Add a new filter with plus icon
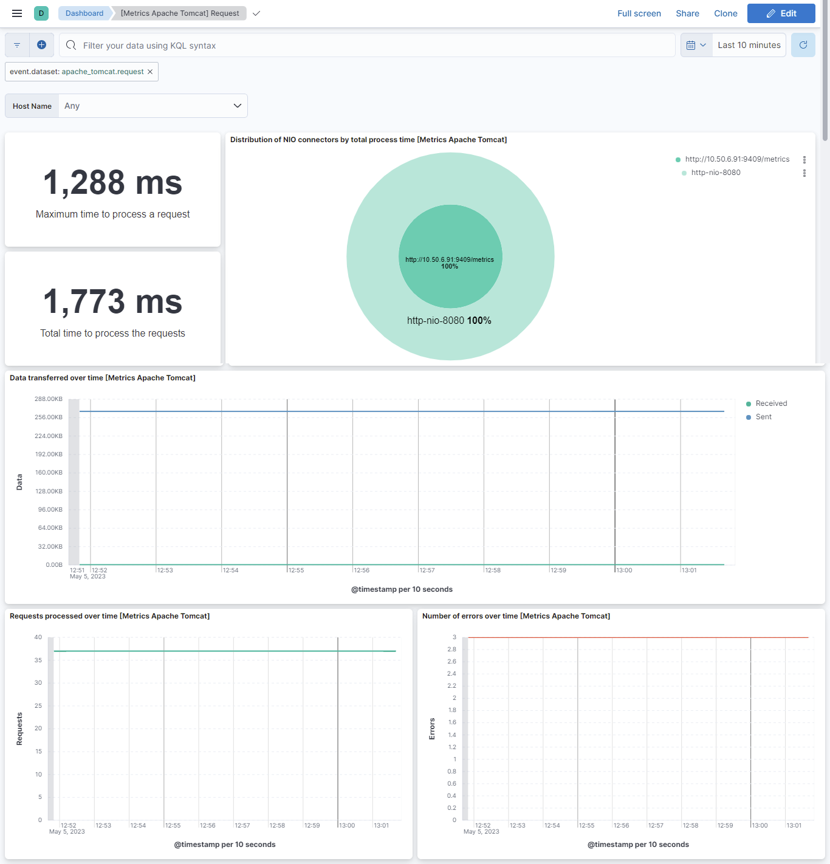This screenshot has width=830, height=864. click(41, 45)
